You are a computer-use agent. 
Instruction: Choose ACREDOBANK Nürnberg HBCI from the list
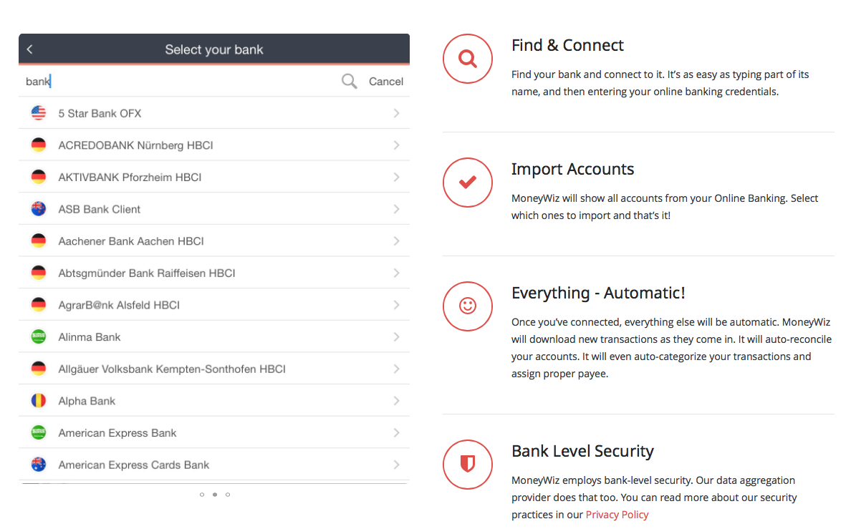pos(214,145)
